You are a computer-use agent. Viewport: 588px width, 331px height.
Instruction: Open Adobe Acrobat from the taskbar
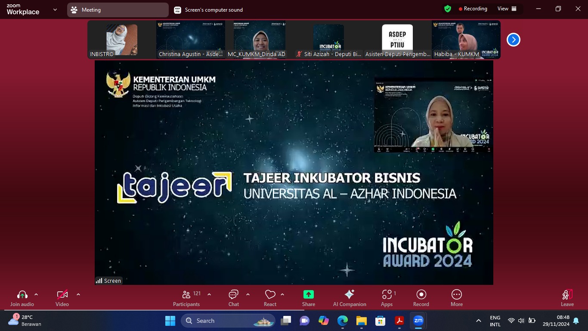(399, 321)
